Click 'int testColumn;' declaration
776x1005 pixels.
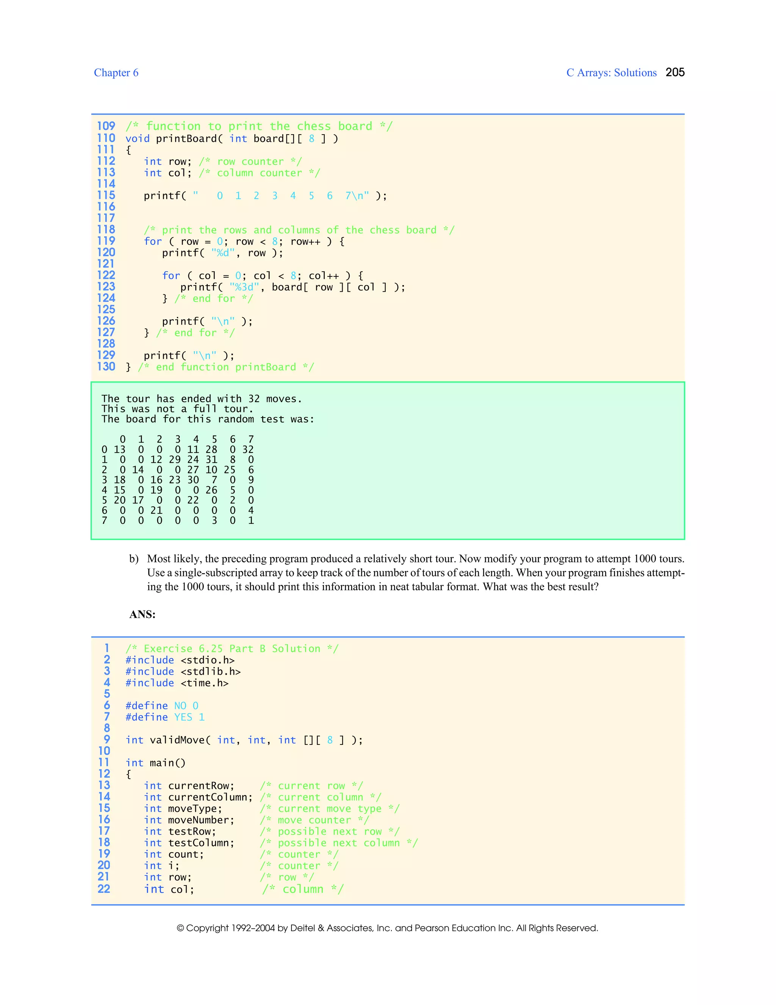click(189, 843)
